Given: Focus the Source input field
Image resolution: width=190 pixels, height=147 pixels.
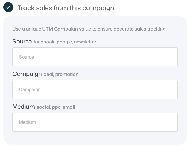Looking at the screenshot, I should pos(95,57).
